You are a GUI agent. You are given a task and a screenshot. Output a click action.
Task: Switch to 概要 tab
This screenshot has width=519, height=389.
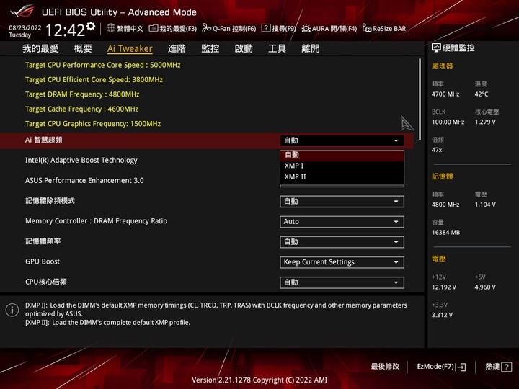pyautogui.click(x=83, y=49)
